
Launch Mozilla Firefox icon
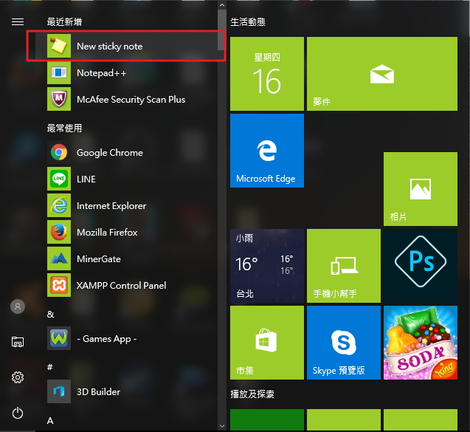pyautogui.click(x=59, y=232)
